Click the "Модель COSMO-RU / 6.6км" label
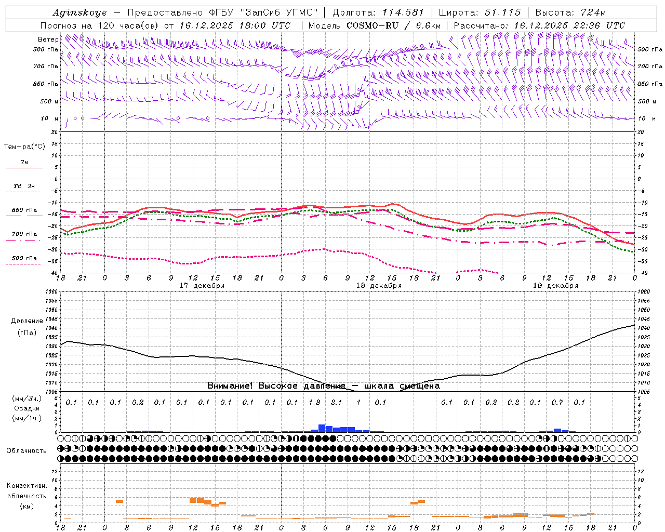665x532 pixels. coord(375,25)
